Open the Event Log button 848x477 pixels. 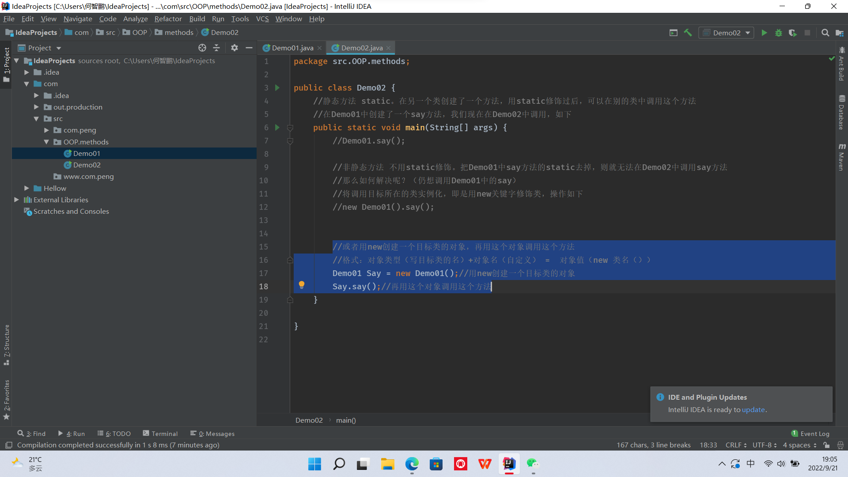(x=810, y=434)
